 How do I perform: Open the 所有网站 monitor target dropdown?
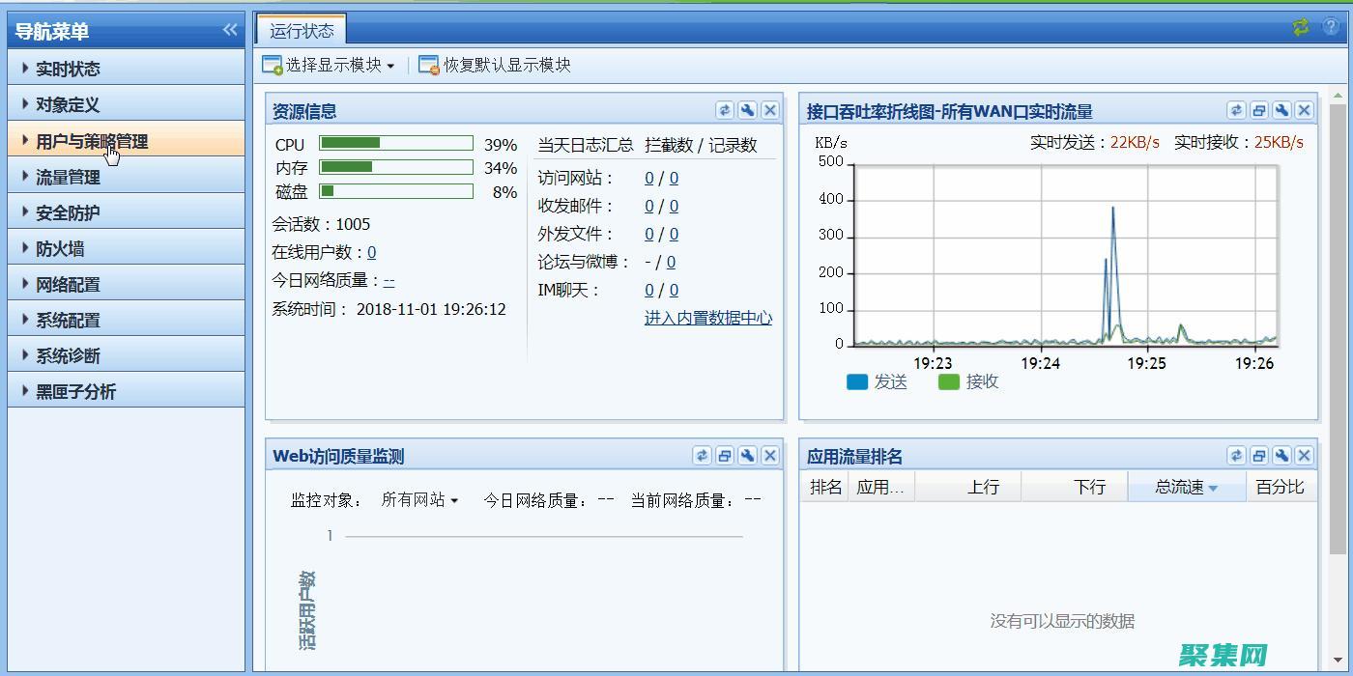pyautogui.click(x=417, y=501)
